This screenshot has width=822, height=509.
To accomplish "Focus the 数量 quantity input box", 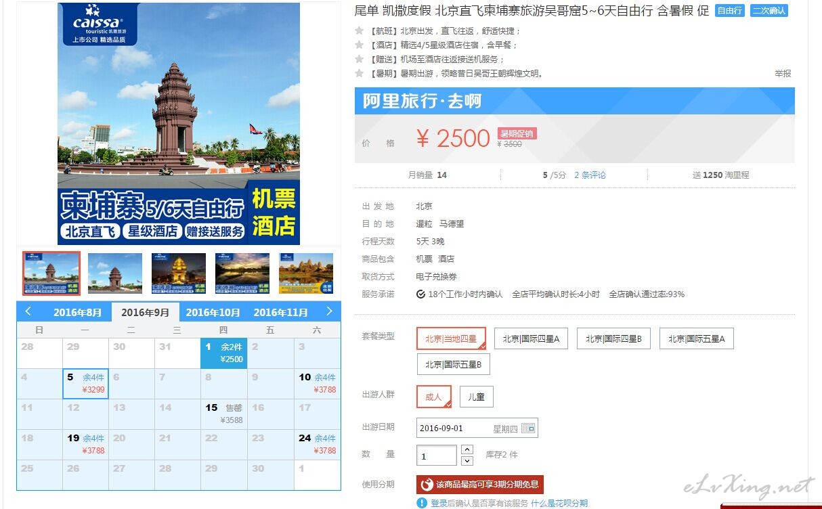I will pyautogui.click(x=436, y=456).
